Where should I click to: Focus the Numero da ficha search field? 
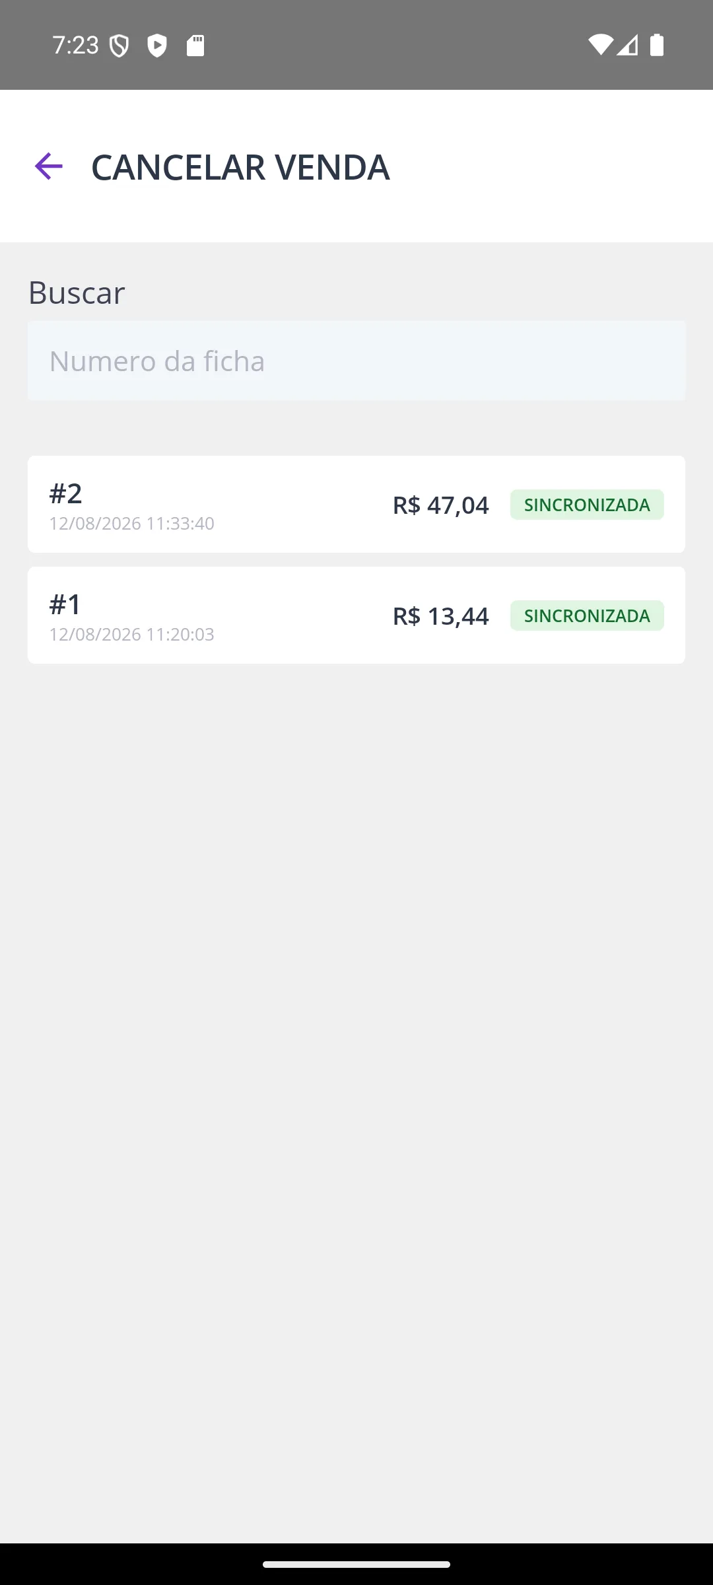coord(356,361)
